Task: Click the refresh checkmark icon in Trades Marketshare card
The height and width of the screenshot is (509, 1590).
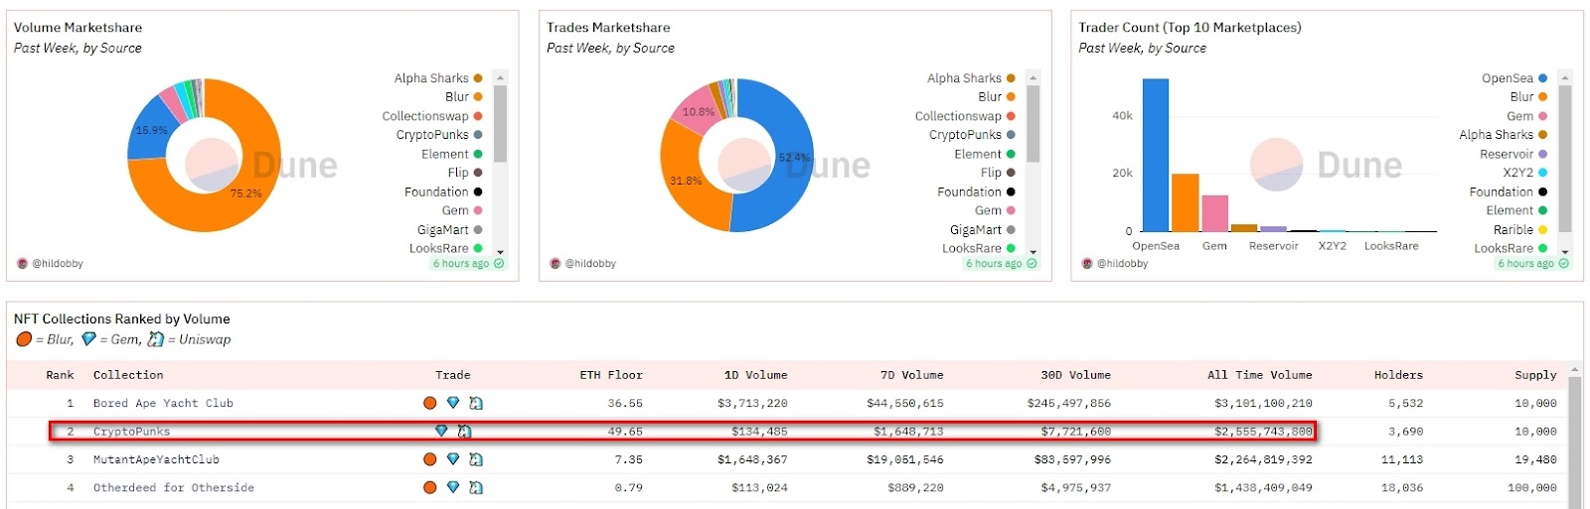Action: (1032, 264)
